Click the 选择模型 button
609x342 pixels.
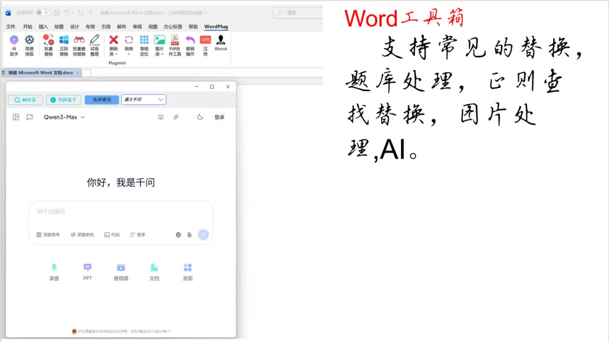pyautogui.click(x=101, y=100)
